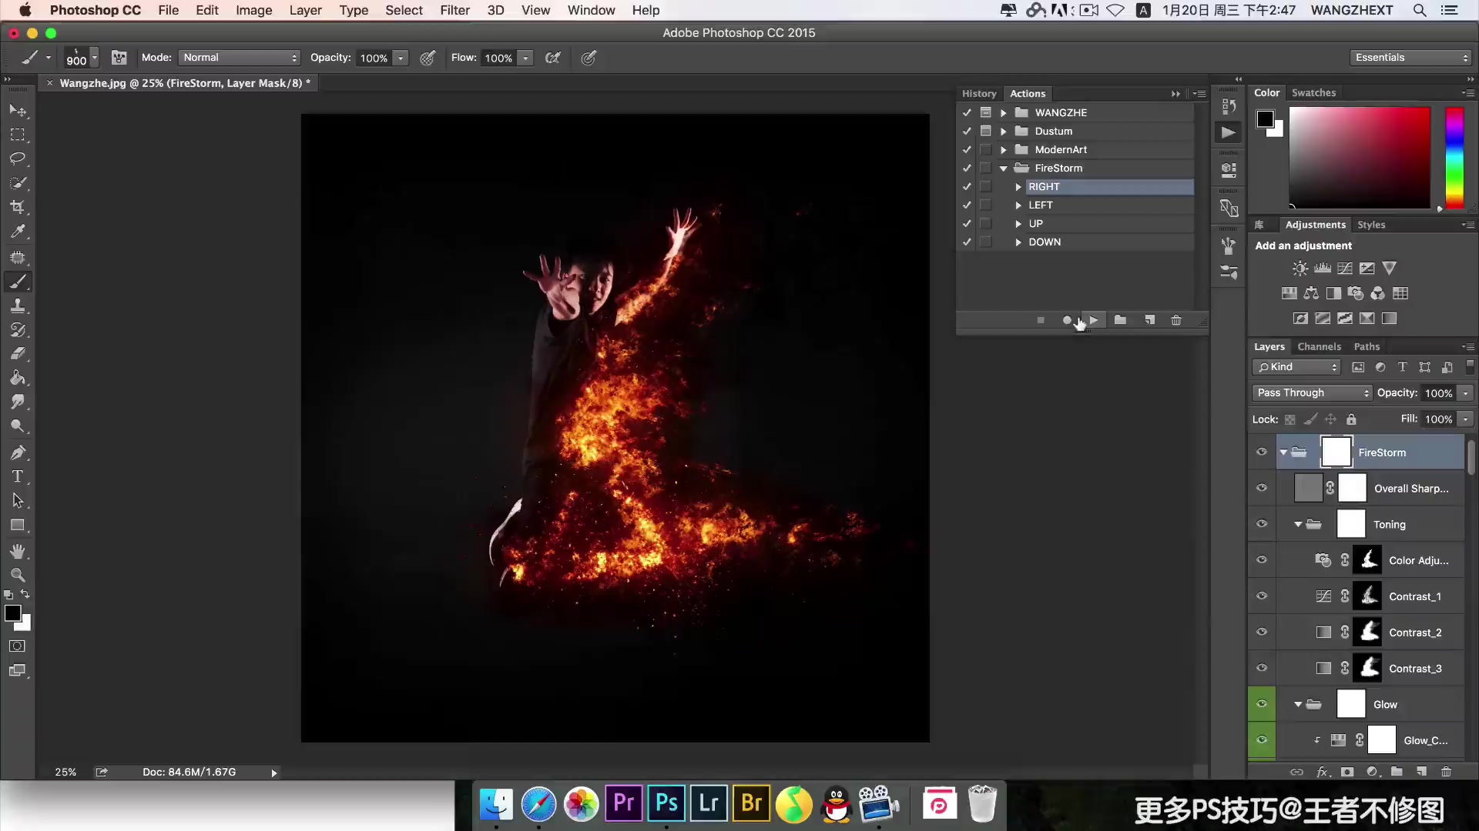
Task: Select the Dodge tool
Action: click(18, 426)
